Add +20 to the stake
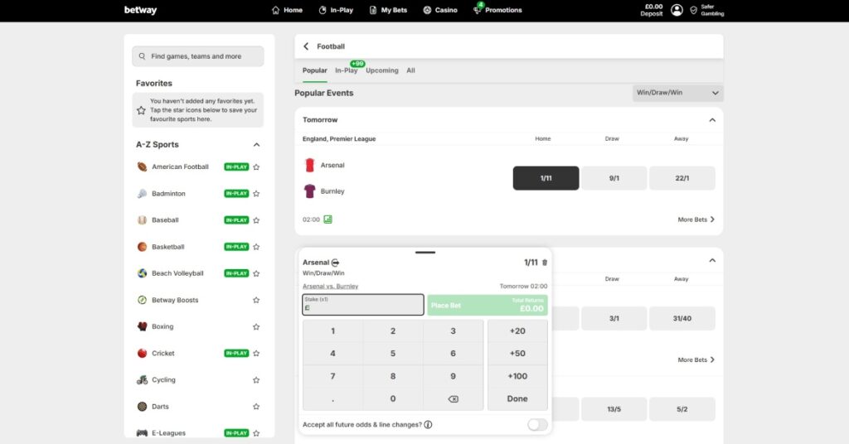849x444 pixels. point(517,331)
